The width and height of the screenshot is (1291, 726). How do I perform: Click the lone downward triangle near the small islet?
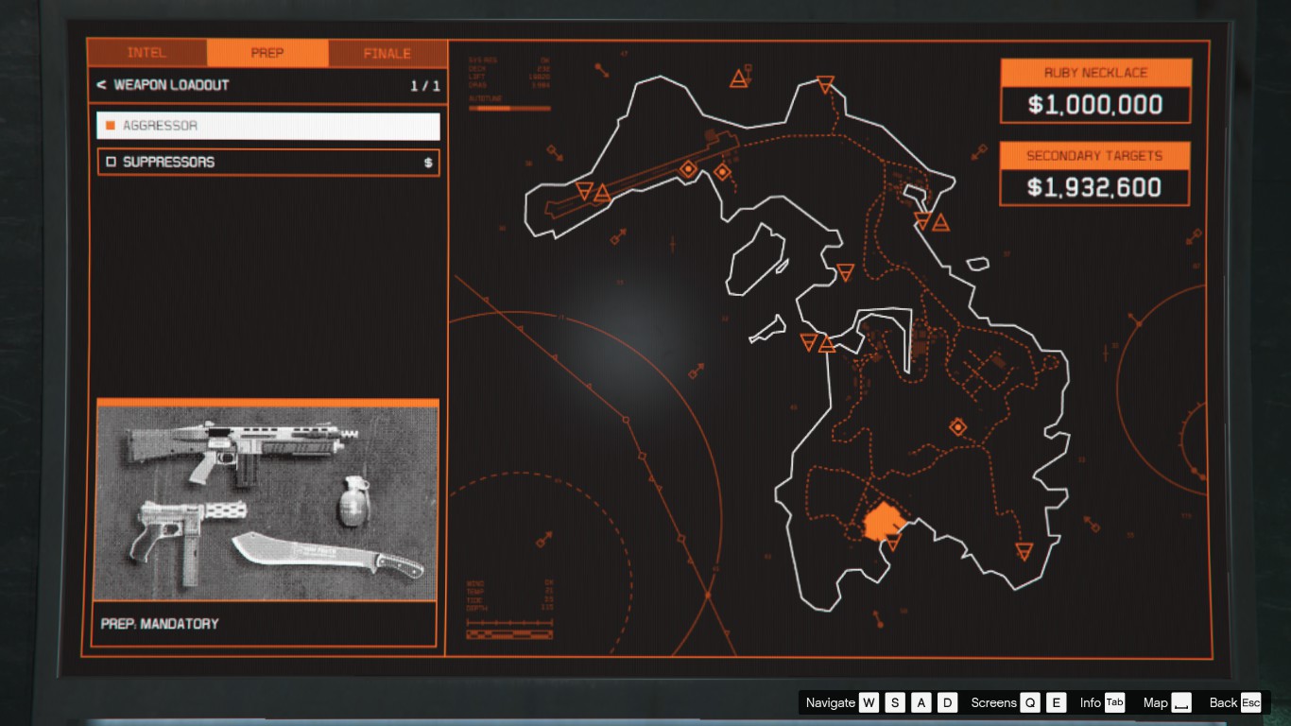pyautogui.click(x=846, y=273)
